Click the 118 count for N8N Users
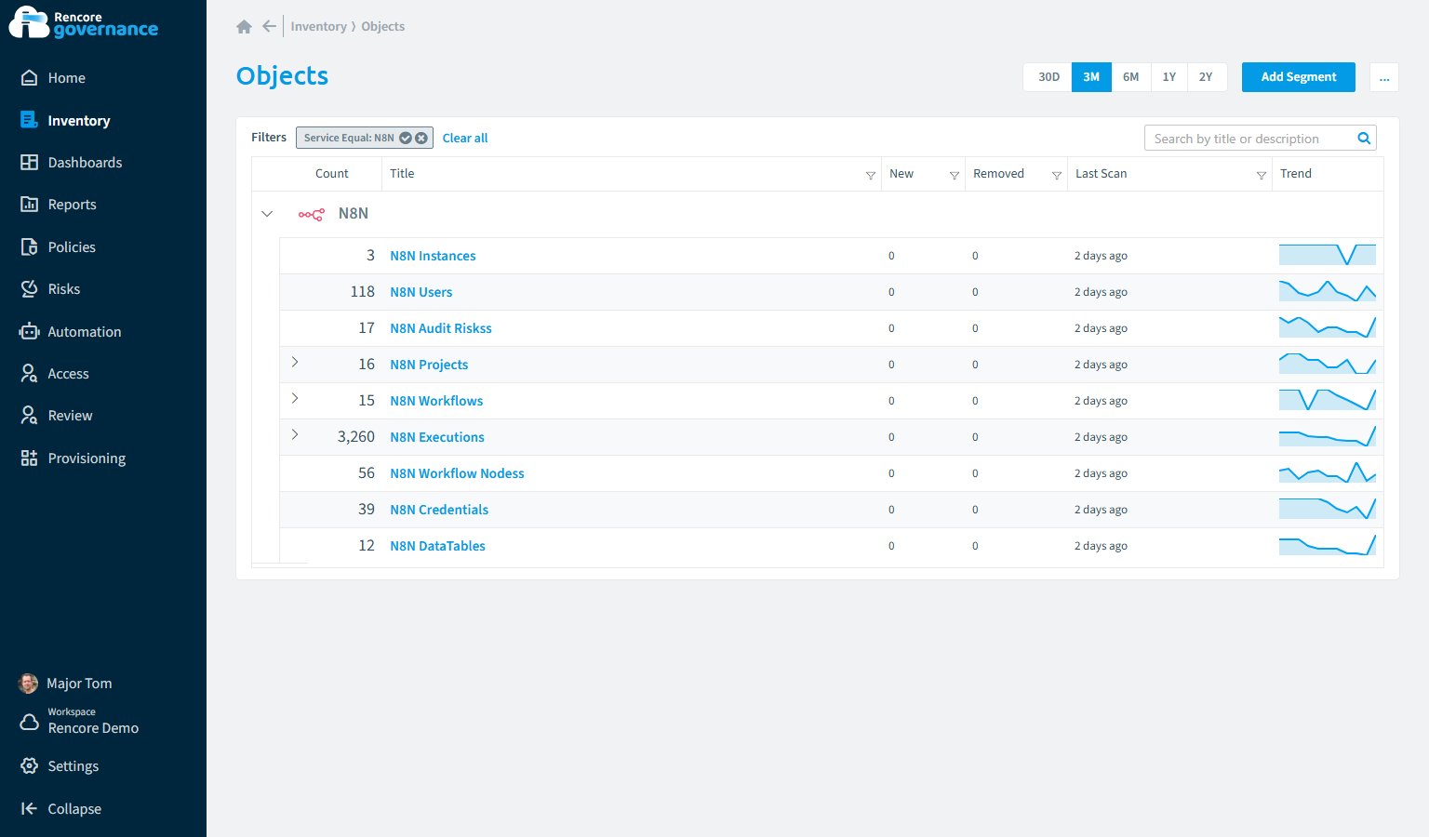 pos(363,292)
